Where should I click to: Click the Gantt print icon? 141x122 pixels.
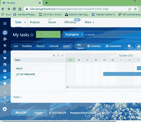pyautogui.click(x=54, y=56)
